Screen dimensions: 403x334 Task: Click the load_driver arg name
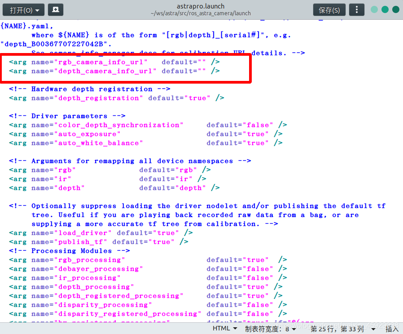(x=83, y=233)
